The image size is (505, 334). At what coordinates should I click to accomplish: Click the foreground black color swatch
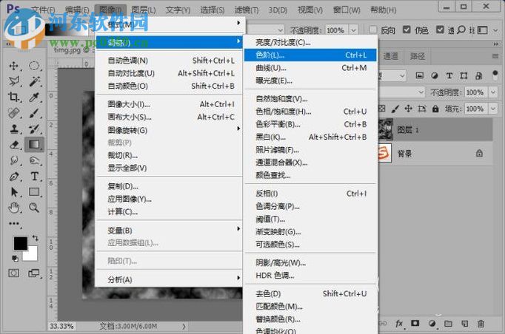pos(20,243)
